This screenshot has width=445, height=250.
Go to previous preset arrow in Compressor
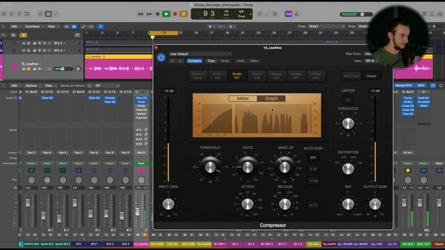pyautogui.click(x=172, y=61)
